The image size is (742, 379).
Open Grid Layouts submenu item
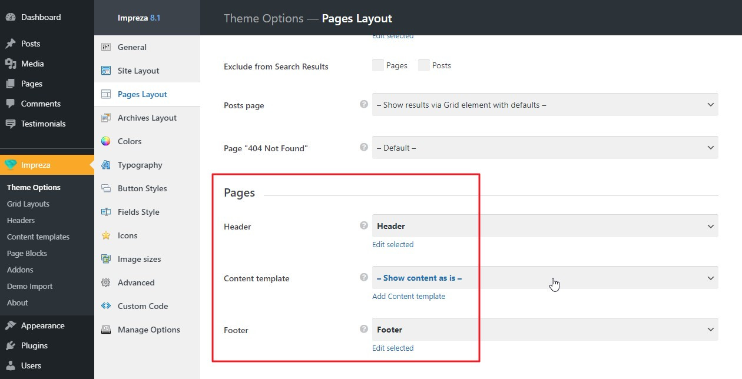point(28,204)
